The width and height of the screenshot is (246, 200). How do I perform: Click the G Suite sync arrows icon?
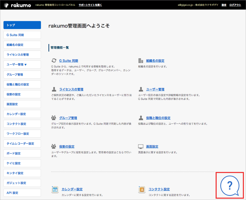click(54, 61)
